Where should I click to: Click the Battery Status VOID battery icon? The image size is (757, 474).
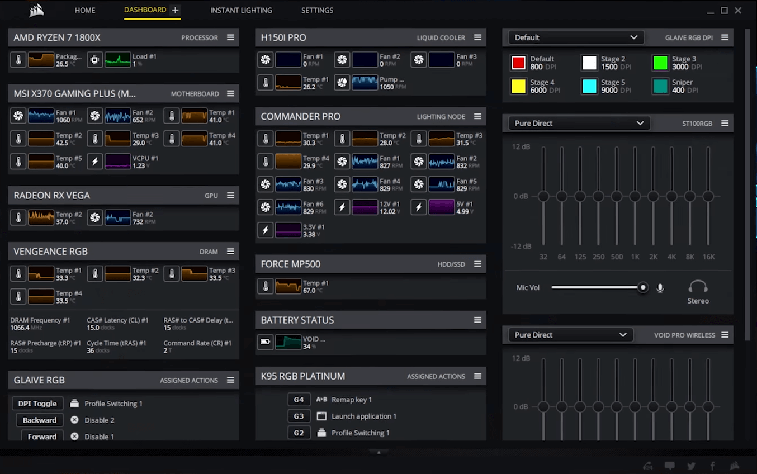point(266,342)
